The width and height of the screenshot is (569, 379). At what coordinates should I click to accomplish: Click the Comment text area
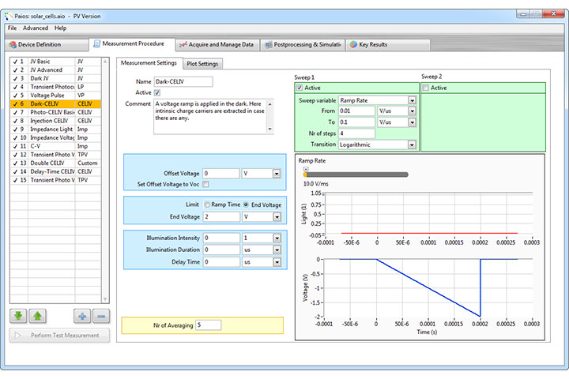[210, 116]
